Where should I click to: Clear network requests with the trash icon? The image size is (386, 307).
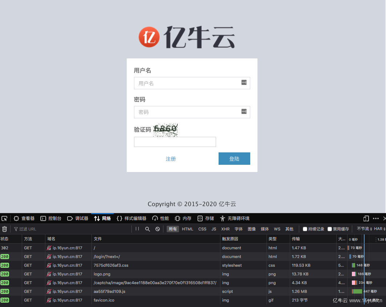click(5, 229)
